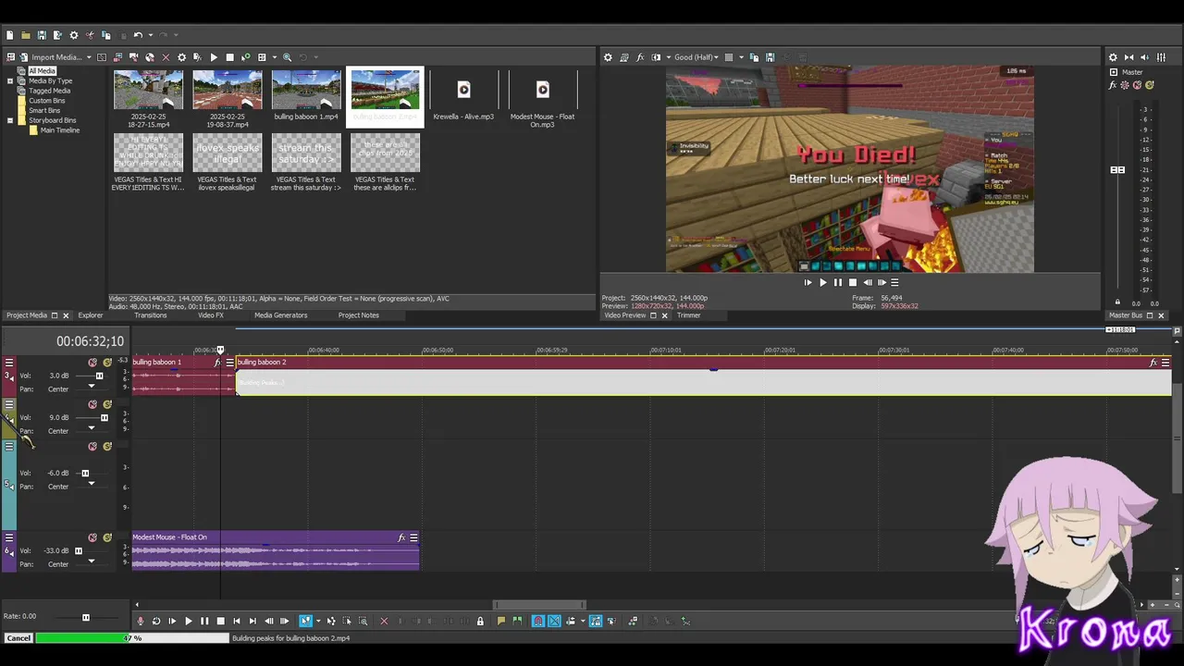The height and width of the screenshot is (666, 1184).
Task: Open Media Properties gear in Project Media
Action: 182,57
